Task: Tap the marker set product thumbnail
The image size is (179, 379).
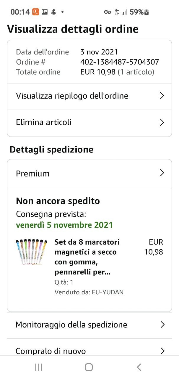Action: point(31,252)
